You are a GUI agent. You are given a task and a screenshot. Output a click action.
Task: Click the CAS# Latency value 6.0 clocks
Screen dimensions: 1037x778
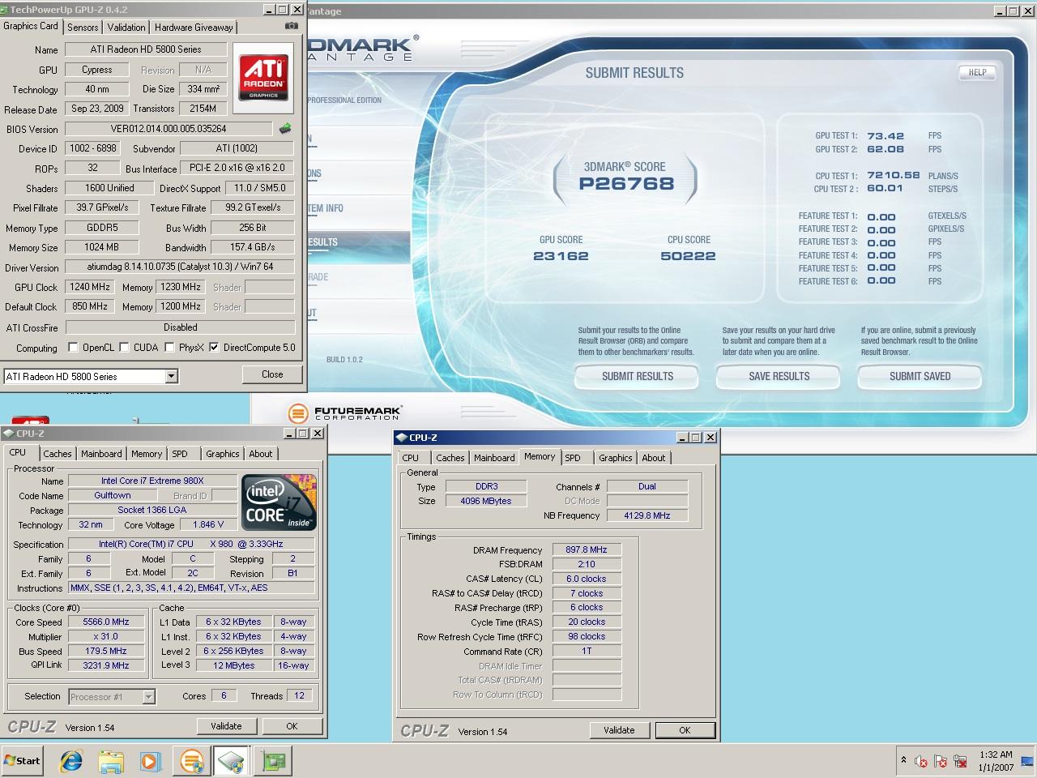click(x=587, y=579)
